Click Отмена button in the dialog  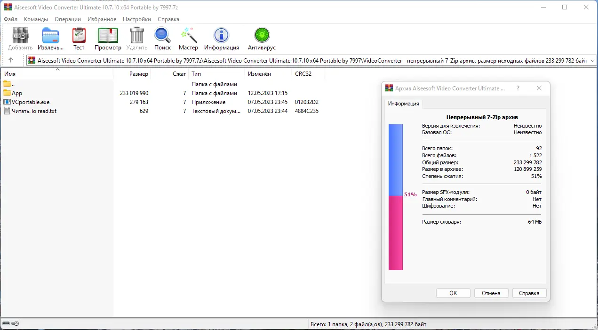click(x=491, y=293)
